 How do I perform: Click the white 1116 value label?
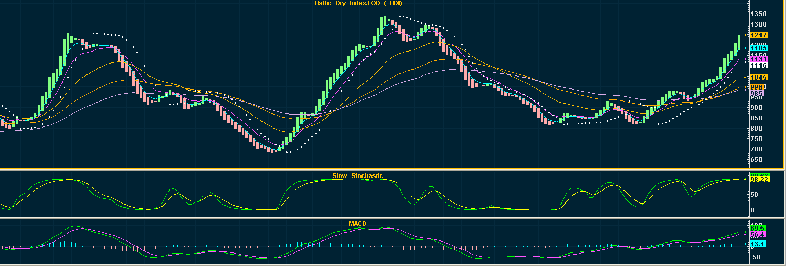[759, 66]
